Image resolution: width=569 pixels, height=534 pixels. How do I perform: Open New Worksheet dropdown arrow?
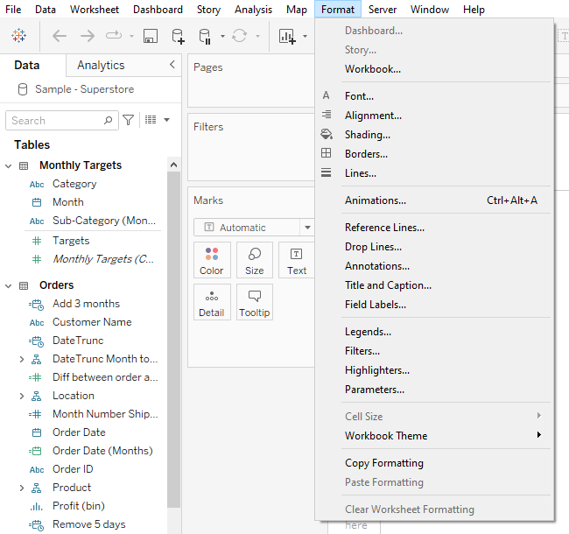tap(305, 36)
